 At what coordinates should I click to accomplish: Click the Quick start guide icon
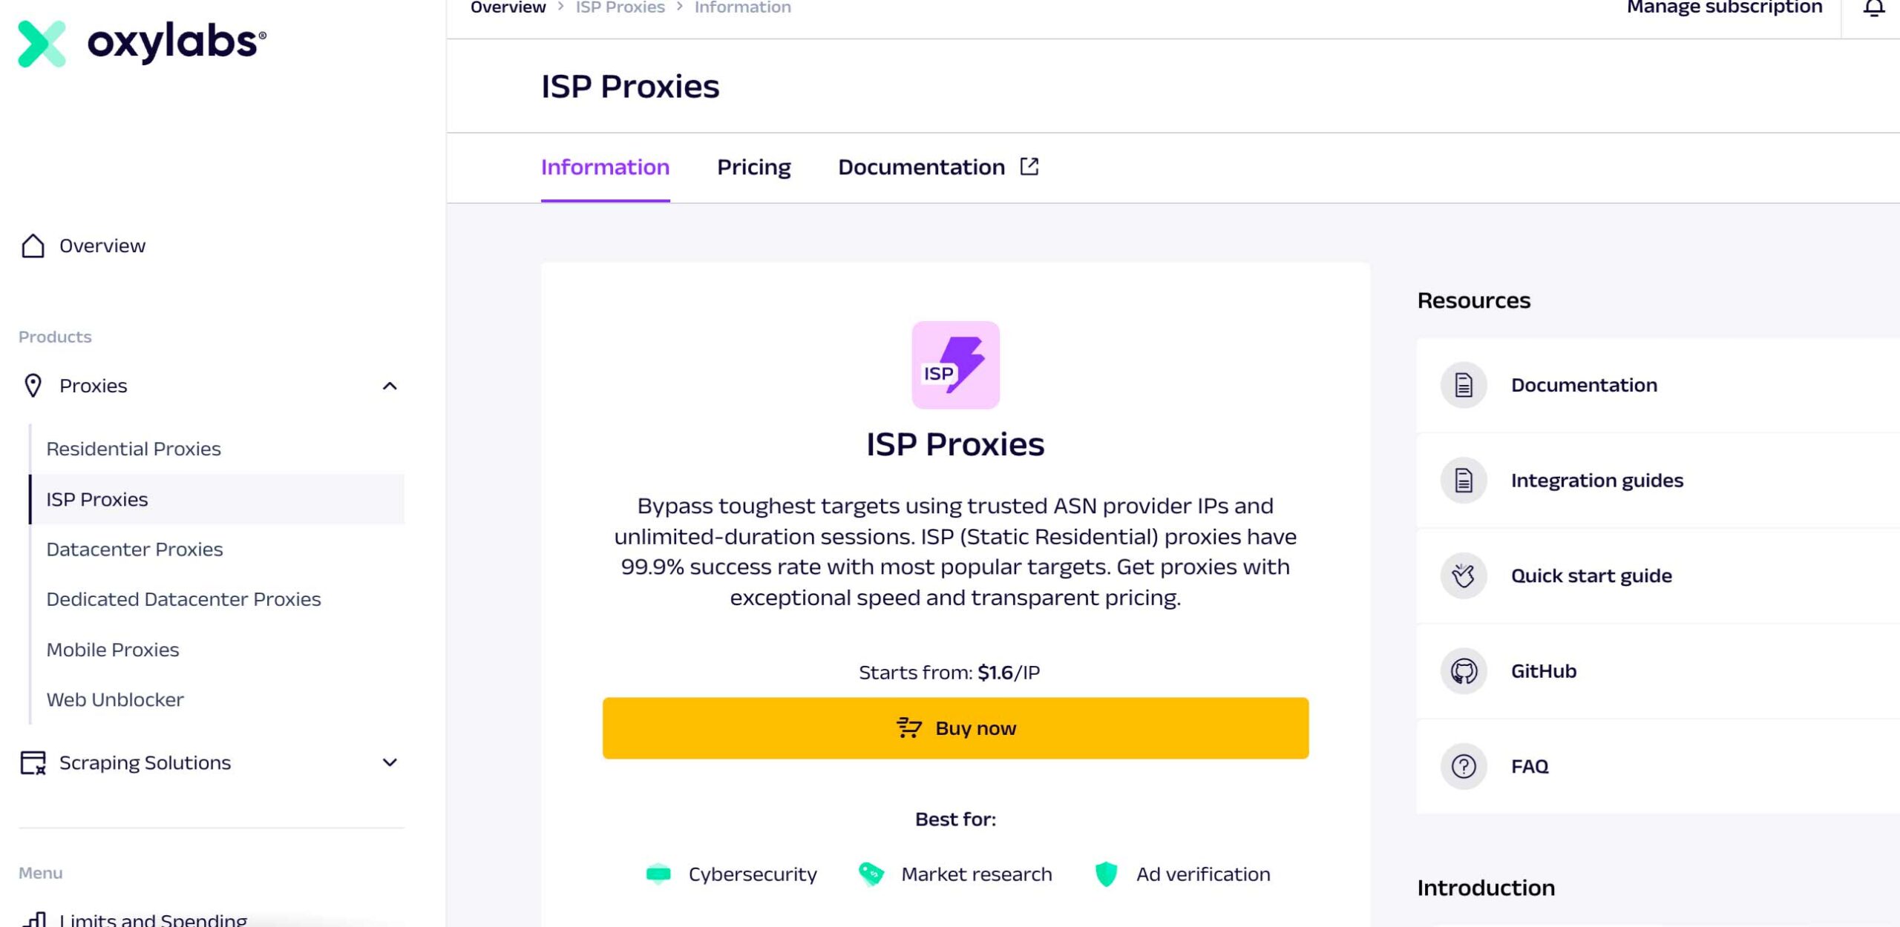[x=1464, y=575]
